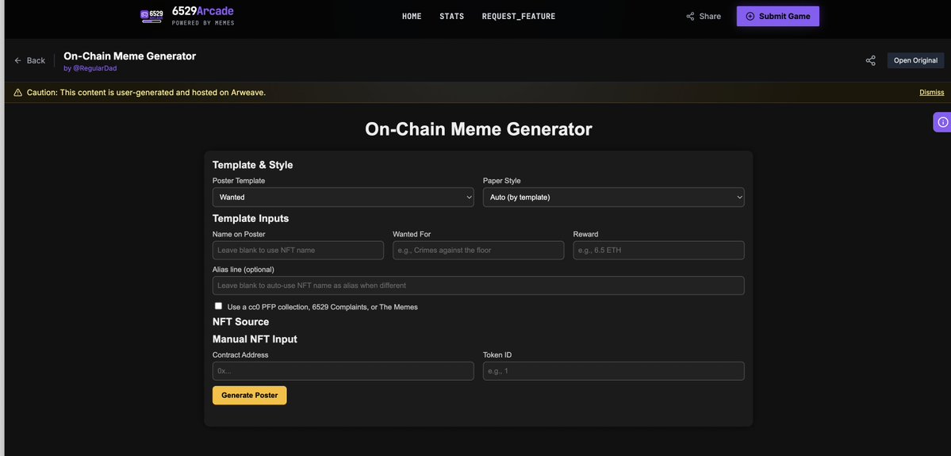Open the STATS nav item
This screenshot has height=456, width=951.
452,17
